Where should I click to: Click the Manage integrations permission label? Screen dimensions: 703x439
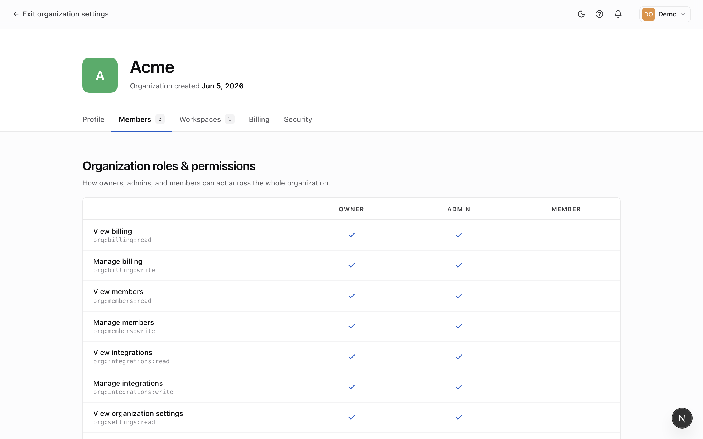tap(128, 383)
